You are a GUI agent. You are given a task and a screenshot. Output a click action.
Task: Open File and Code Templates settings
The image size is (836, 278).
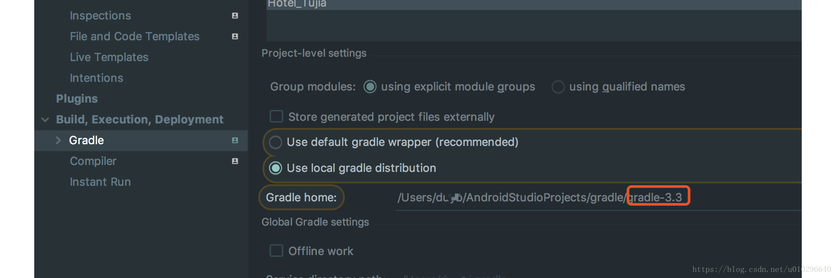coord(134,36)
